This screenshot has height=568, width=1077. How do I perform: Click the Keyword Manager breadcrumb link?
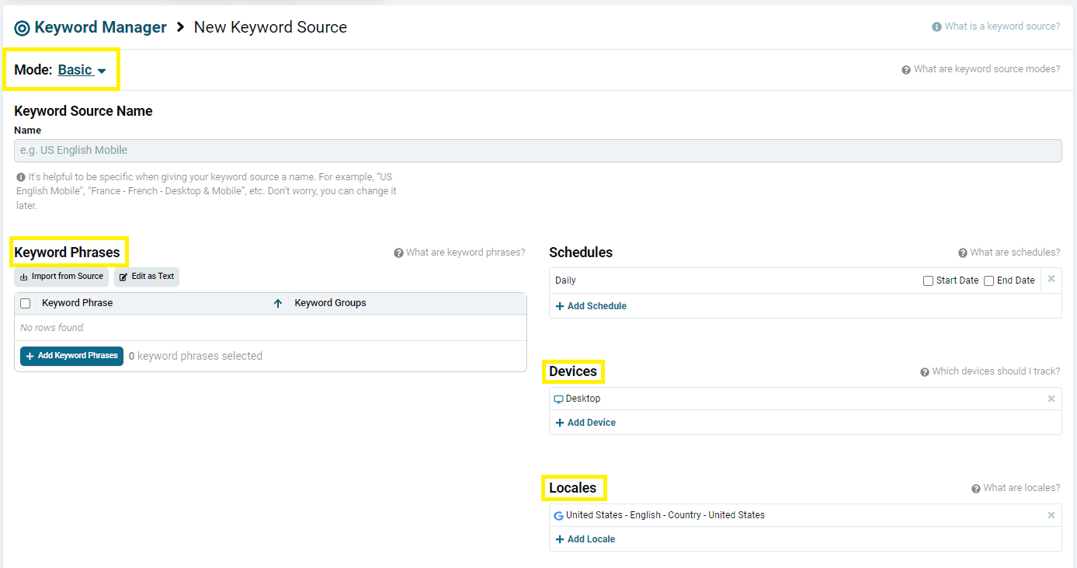pos(100,27)
